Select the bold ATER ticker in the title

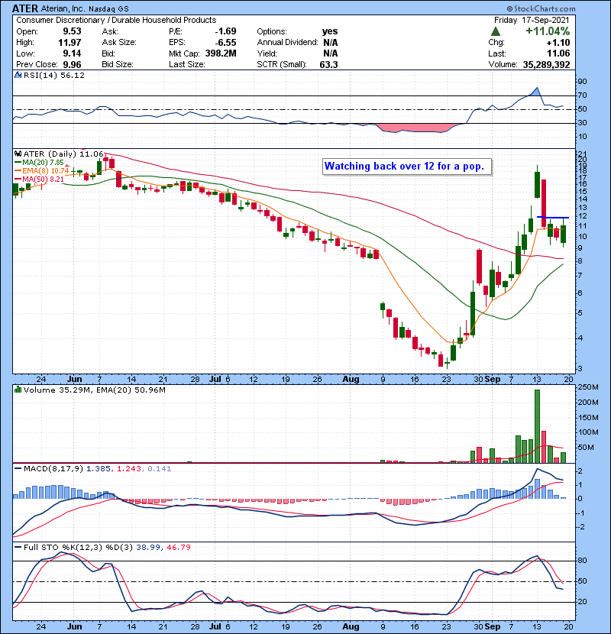[25, 8]
